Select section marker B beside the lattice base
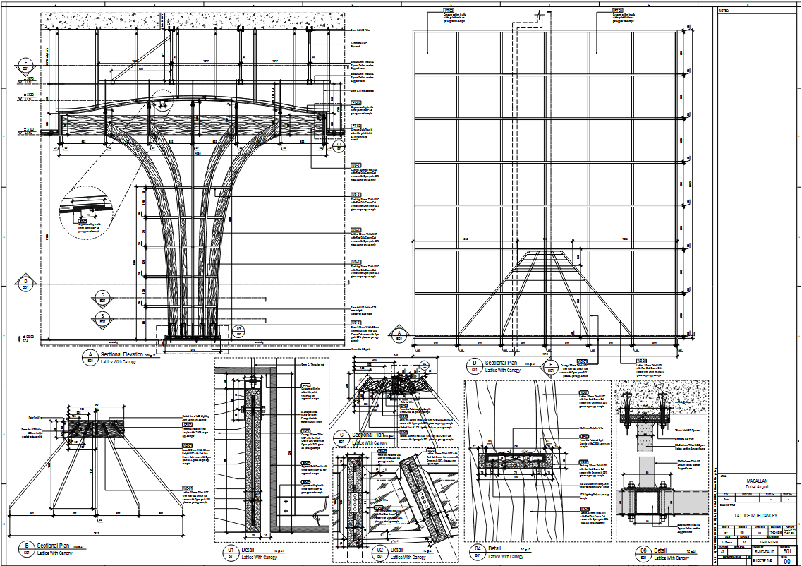The width and height of the screenshot is (802, 566). click(102, 318)
